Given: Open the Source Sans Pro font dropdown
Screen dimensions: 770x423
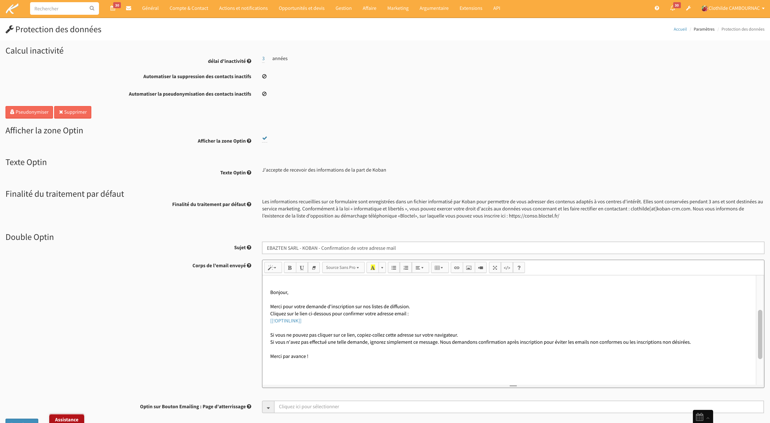Looking at the screenshot, I should (x=343, y=268).
